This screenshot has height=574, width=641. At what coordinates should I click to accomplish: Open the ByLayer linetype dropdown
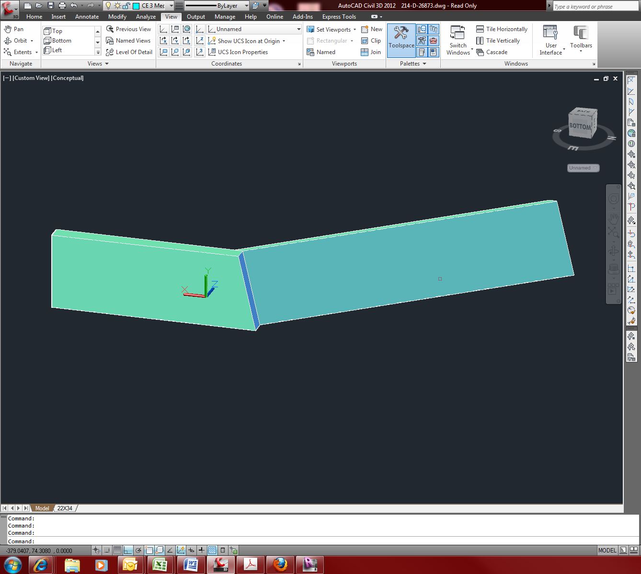[x=246, y=6]
